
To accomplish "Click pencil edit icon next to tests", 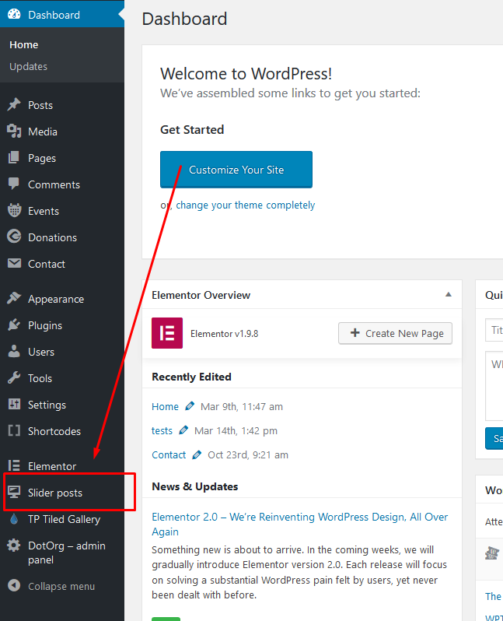I will pos(183,430).
